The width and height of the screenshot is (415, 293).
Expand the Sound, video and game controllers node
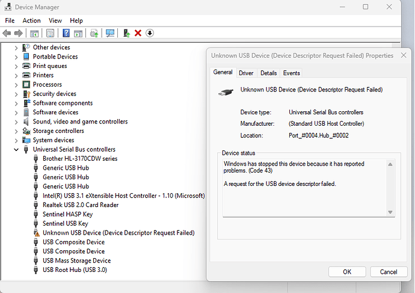[16, 122]
